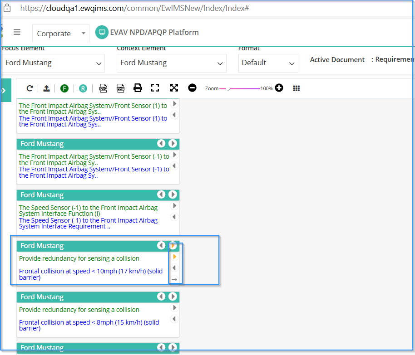
Task: Select blue Front Sensor (-1) requirement text
Action: [94, 172]
